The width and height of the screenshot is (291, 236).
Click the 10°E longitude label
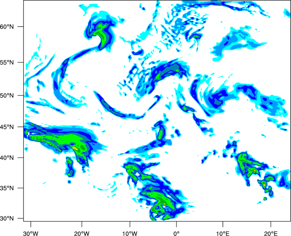pos(223,233)
